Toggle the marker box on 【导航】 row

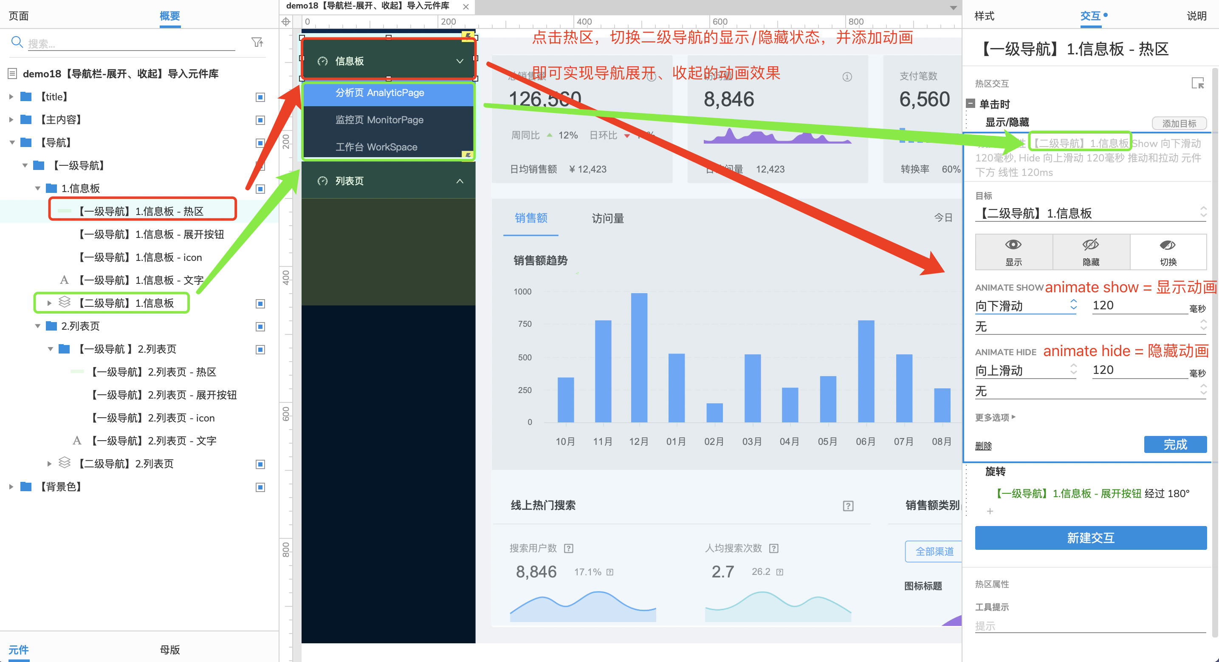260,143
